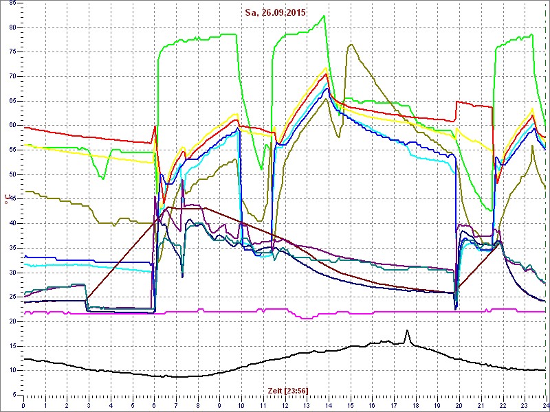The image size is (550, 412).
Task: Click hour "18" on the time axis
Action: point(415,405)
